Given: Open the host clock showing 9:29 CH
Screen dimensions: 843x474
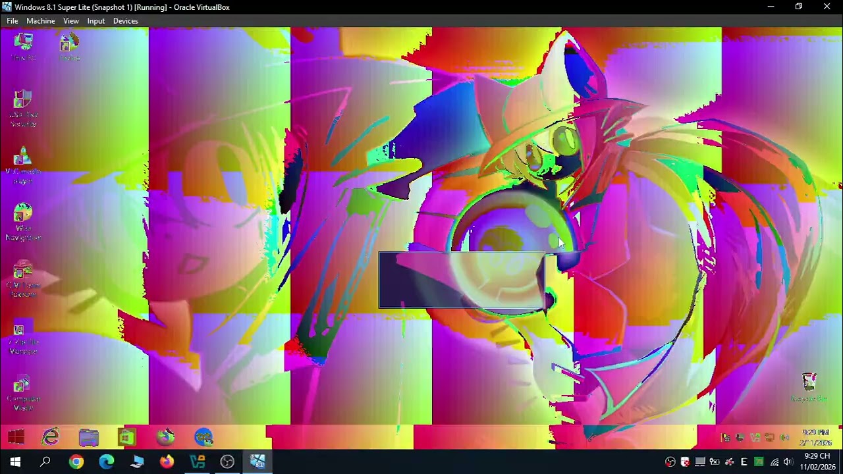Looking at the screenshot, I should [x=817, y=461].
